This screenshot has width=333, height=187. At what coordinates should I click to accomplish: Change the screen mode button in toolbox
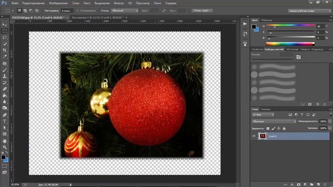point(5,172)
